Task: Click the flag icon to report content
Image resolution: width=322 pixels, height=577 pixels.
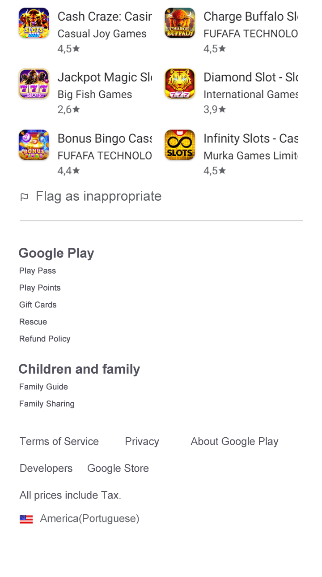Action: tap(24, 197)
